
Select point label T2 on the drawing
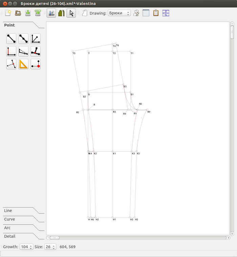click(x=114, y=53)
